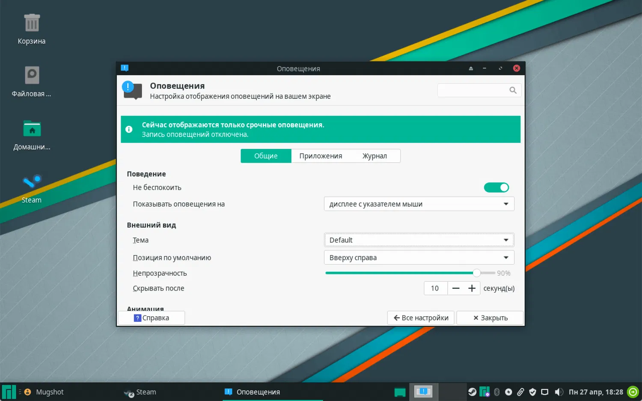Open the Тема dropdown showing Default
Screen dimensions: 642x401
(419, 240)
